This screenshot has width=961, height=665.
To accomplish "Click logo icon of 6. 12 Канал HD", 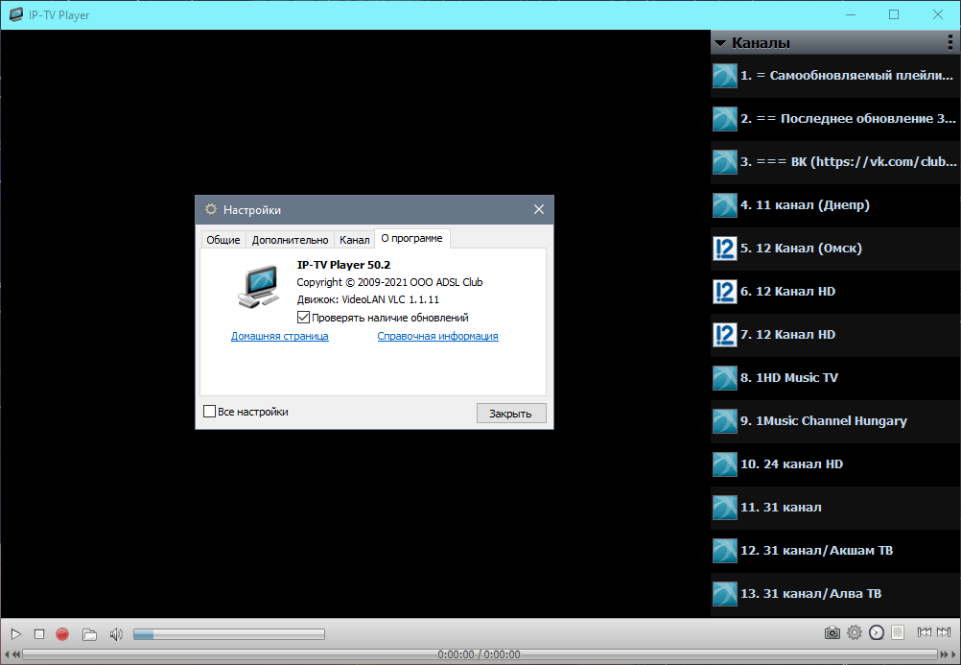I will [724, 292].
